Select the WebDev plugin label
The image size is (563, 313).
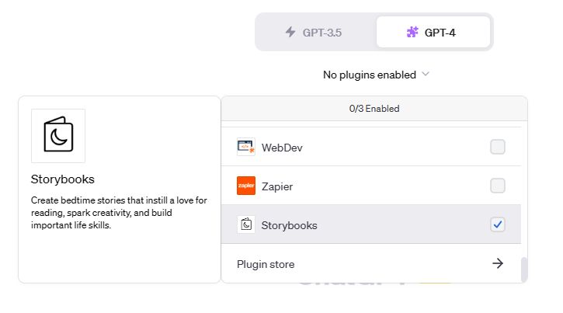tap(282, 148)
